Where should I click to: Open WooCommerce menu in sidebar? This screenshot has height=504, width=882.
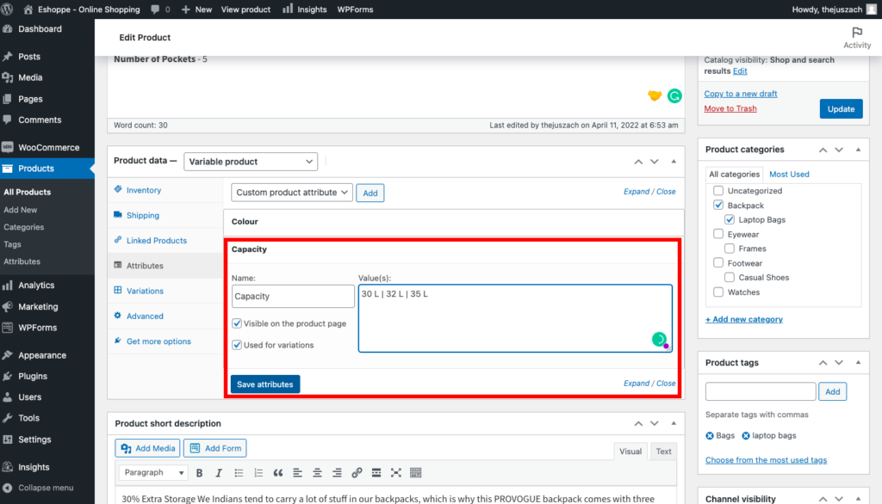point(47,147)
